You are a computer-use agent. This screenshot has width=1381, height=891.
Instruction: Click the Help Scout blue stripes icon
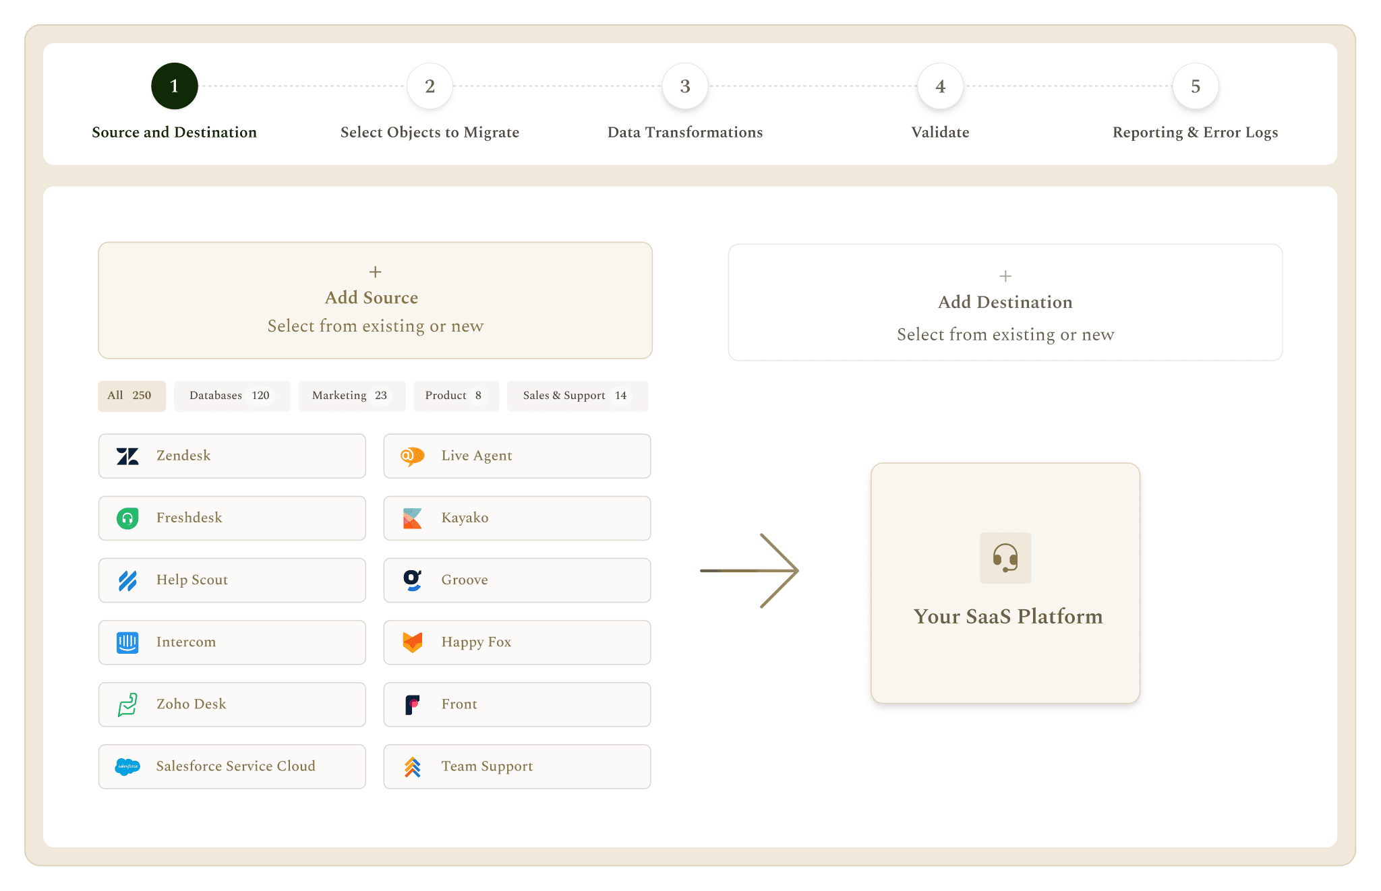point(127,580)
